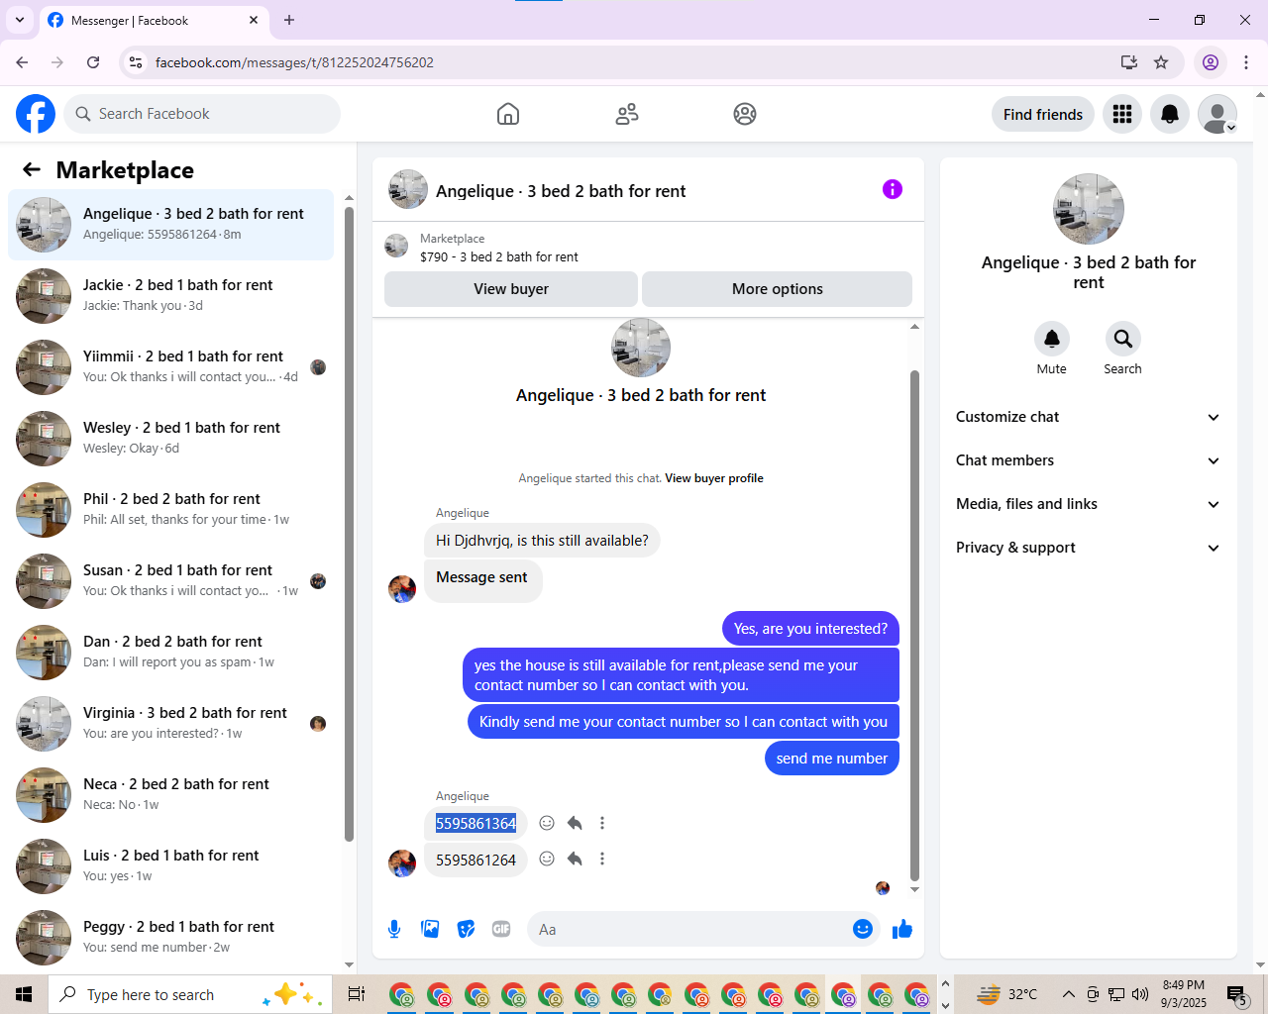Image resolution: width=1268 pixels, height=1014 pixels.
Task: Click View buyer button
Action: [511, 289]
